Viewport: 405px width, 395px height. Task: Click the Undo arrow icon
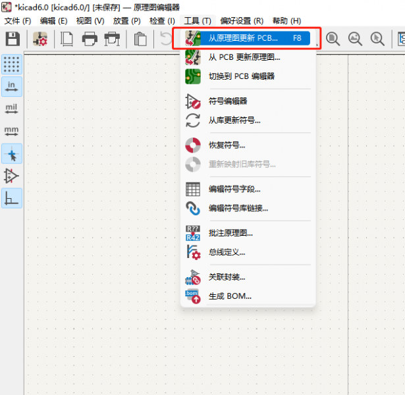[x=165, y=38]
